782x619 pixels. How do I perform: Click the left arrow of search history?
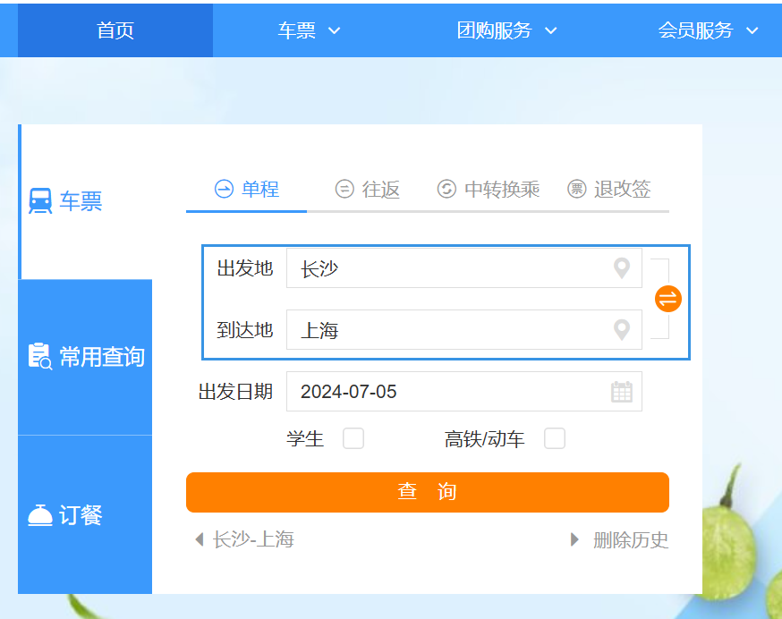pos(200,539)
